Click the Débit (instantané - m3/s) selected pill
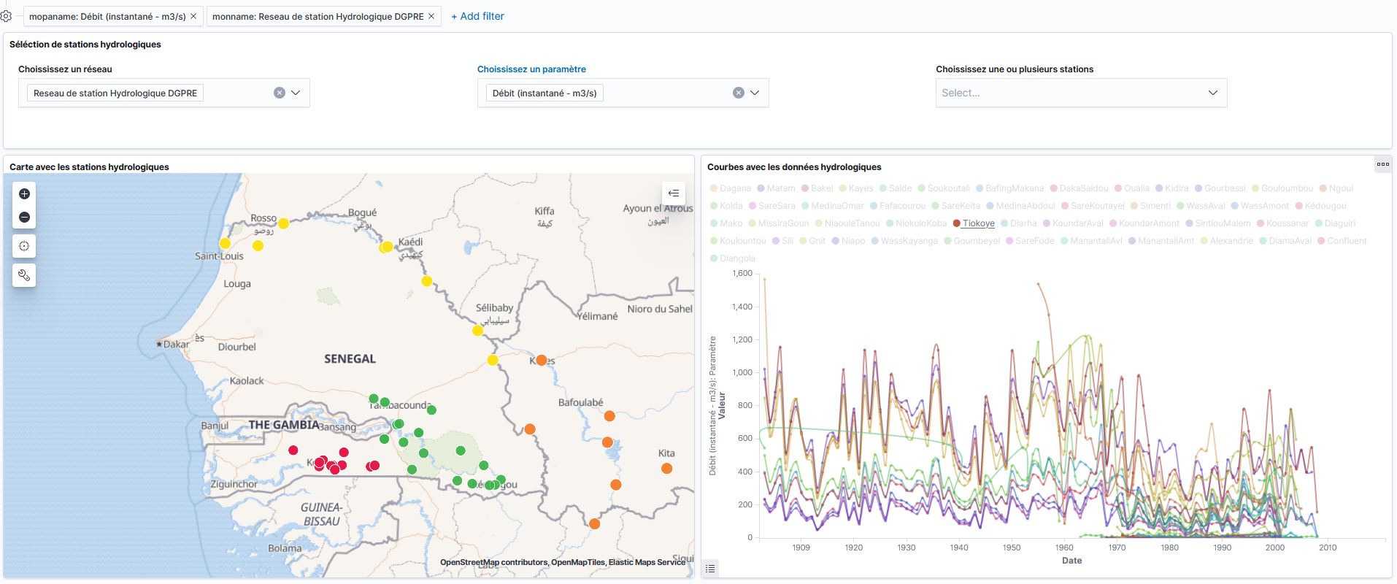This screenshot has height=584, width=1397. [x=544, y=93]
